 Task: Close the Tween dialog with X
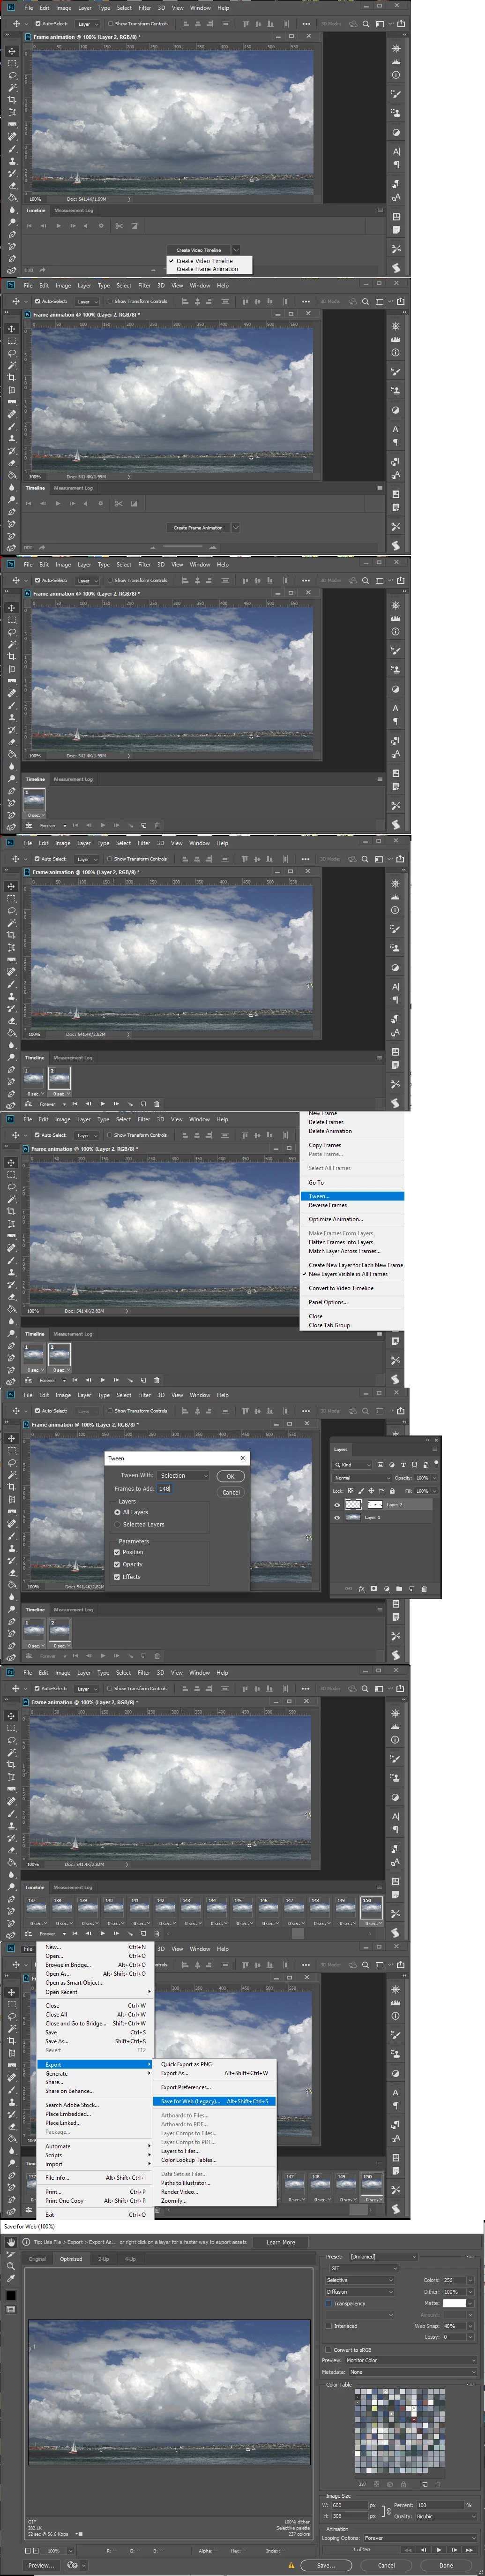[243, 1458]
